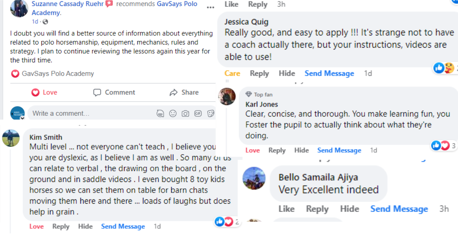Open the sticker picker in comment box
Screen dimensions: 458x239
[210, 113]
